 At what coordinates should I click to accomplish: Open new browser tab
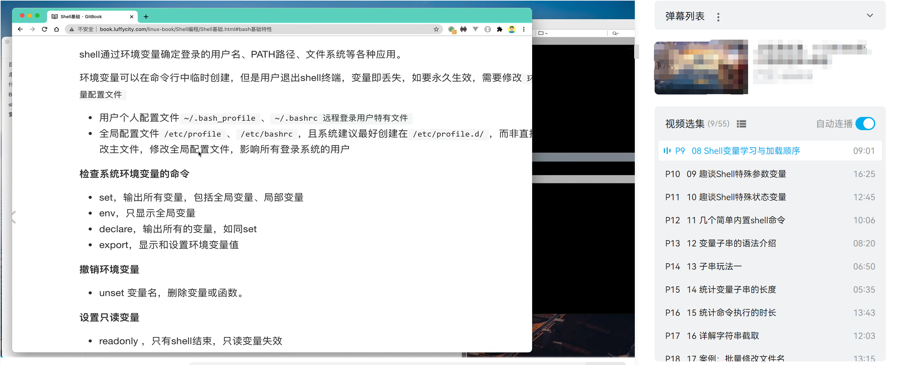click(x=146, y=17)
